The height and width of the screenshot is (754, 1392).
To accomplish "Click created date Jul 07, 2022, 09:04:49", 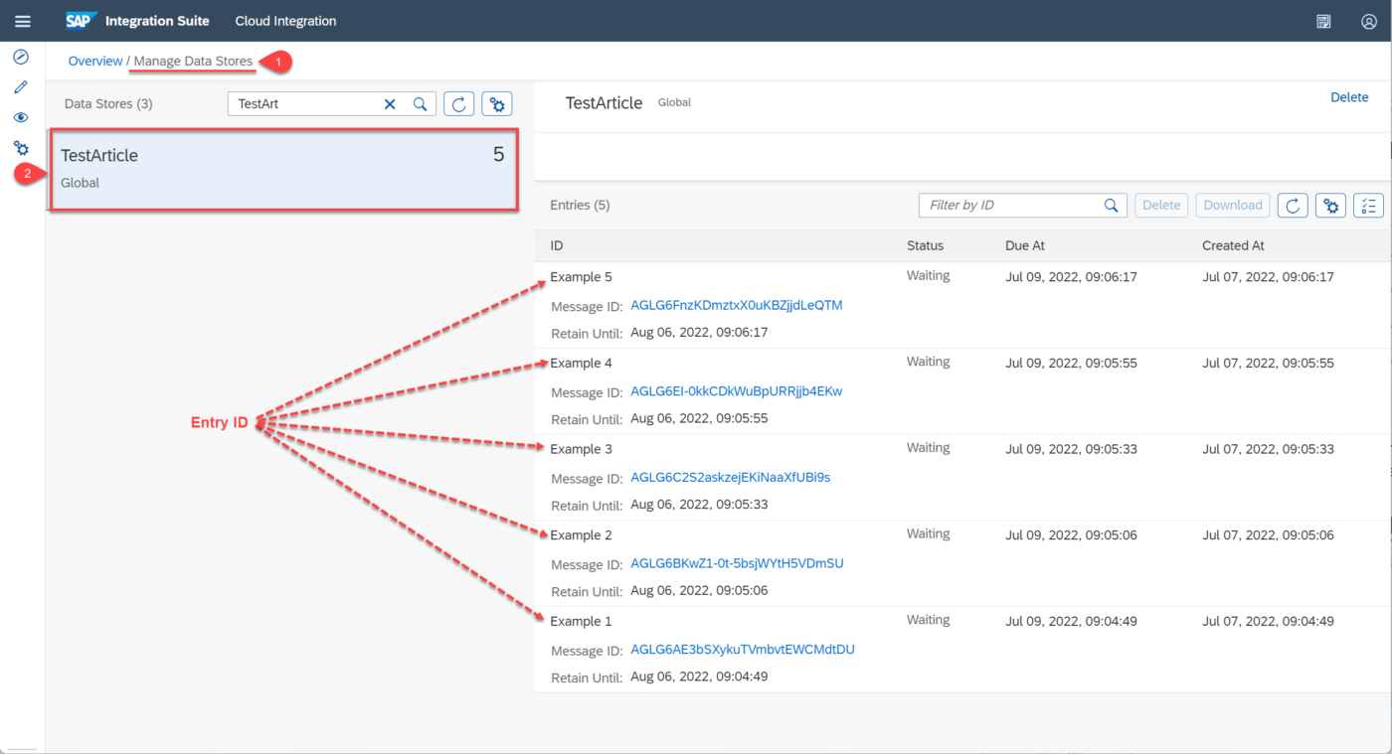I will pyautogui.click(x=1268, y=621).
